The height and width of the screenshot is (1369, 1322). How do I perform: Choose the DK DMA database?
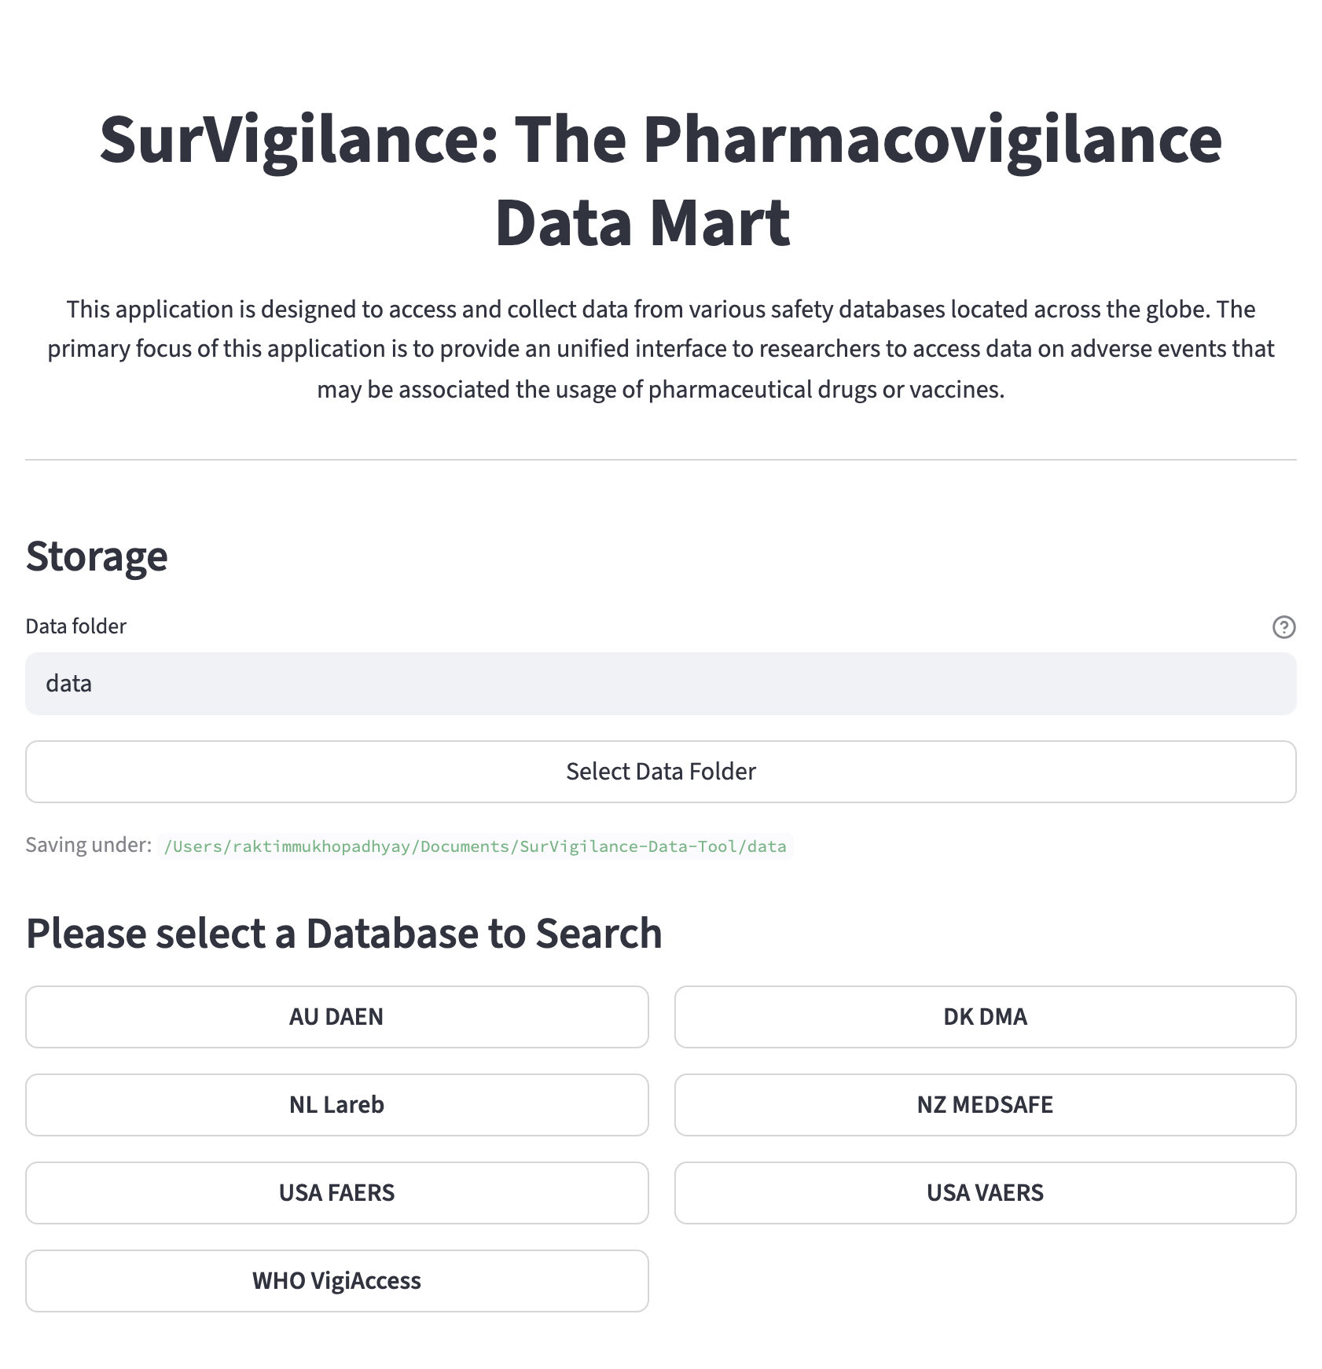click(985, 1017)
